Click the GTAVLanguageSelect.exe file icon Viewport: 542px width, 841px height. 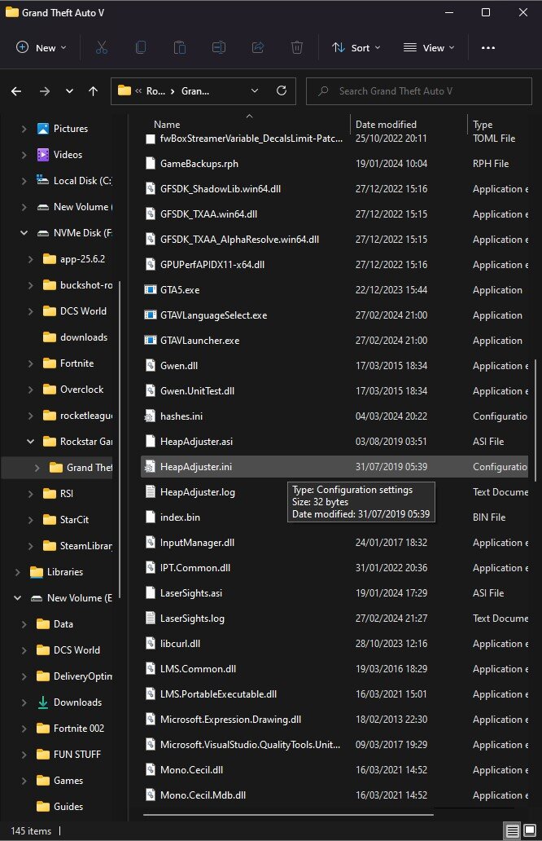pos(151,315)
